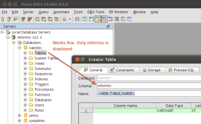
Task: Click the schematic layout toolbar icon
Action: 110,19
